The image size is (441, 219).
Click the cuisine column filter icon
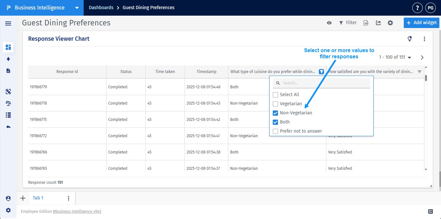[x=321, y=72]
